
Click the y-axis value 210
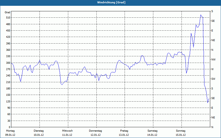[x=8, y=82]
